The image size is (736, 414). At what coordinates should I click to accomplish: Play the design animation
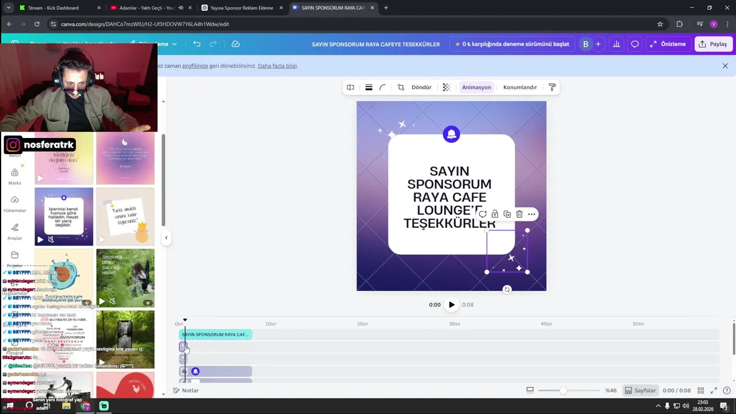pyautogui.click(x=451, y=305)
